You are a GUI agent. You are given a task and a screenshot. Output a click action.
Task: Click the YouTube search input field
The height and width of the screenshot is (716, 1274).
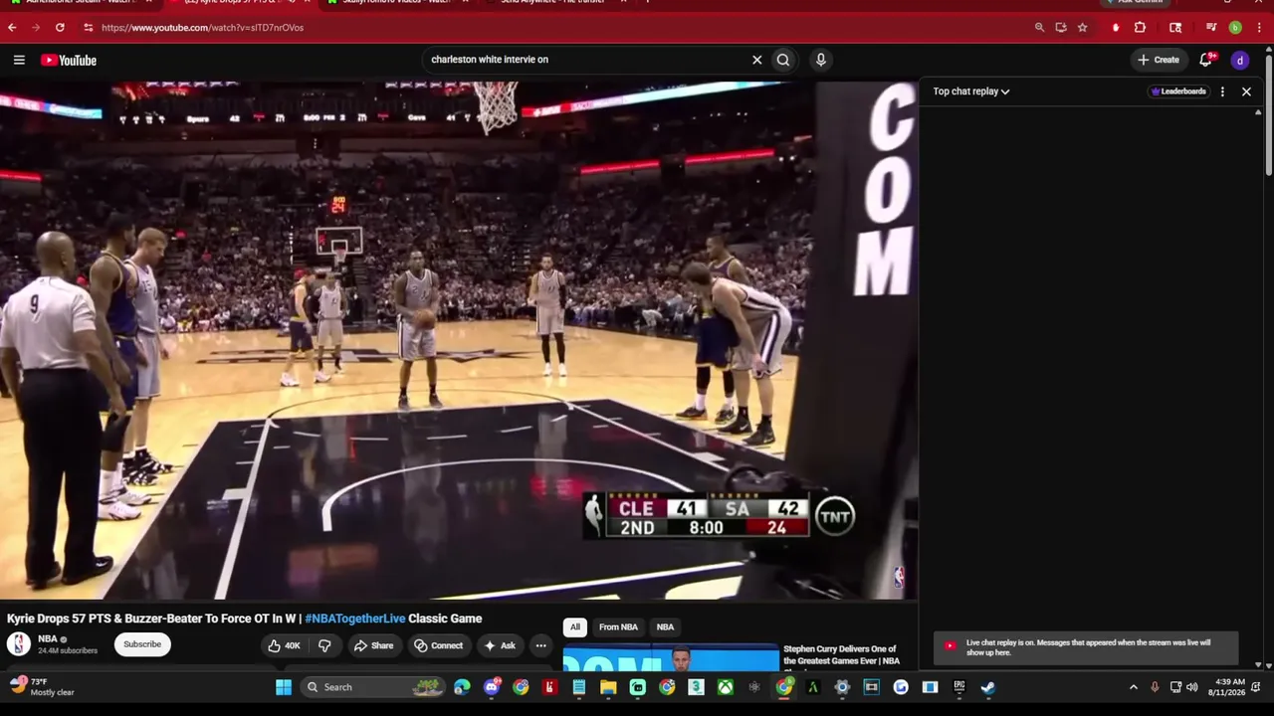[587, 60]
